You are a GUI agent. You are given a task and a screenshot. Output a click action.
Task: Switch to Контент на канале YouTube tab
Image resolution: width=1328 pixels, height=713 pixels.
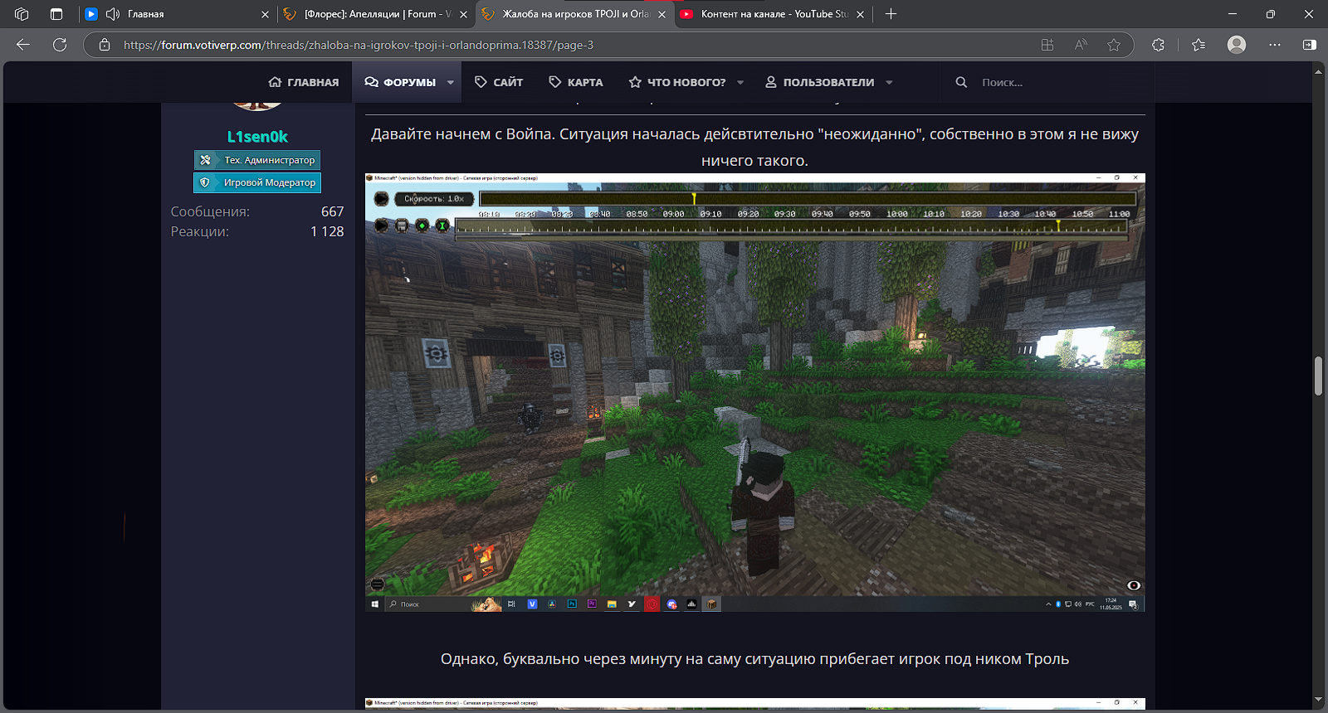772,14
